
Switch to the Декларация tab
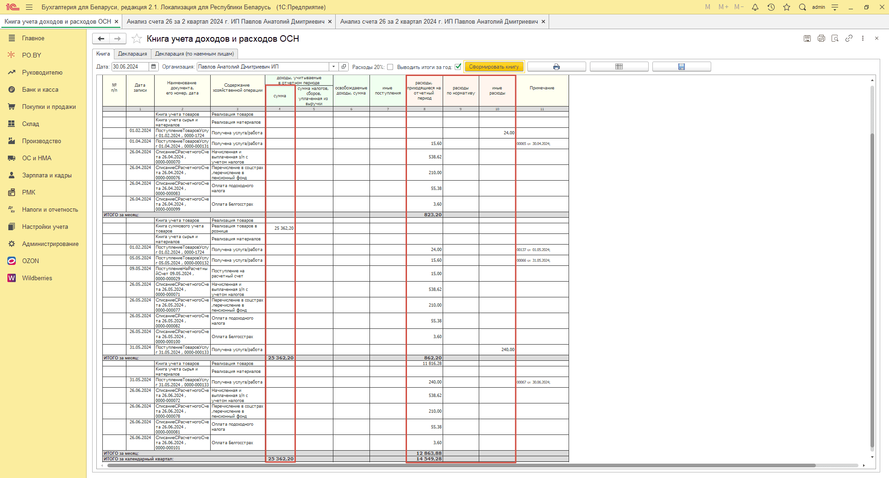[132, 54]
